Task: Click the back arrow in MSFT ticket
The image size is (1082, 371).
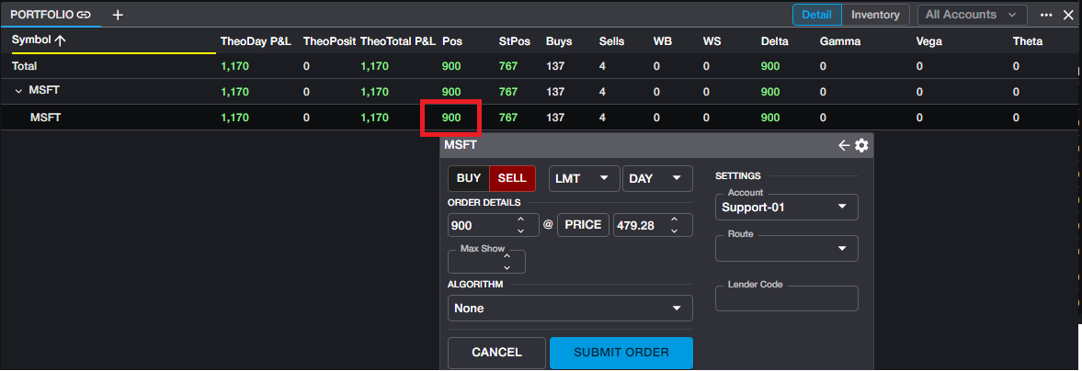Action: tap(844, 145)
